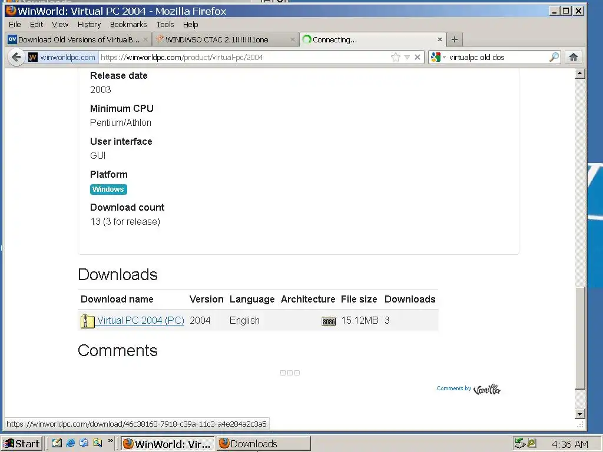Close the WINDWSO CTAC tab
Image resolution: width=603 pixels, height=452 pixels.
[293, 39]
